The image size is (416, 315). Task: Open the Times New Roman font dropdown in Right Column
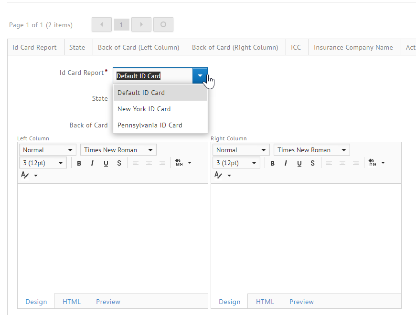pyautogui.click(x=311, y=150)
